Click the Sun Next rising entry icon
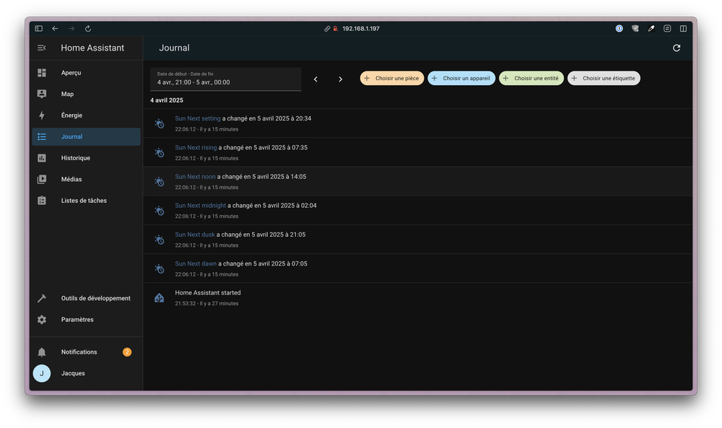Screen dimensions: 722x428 (160, 152)
